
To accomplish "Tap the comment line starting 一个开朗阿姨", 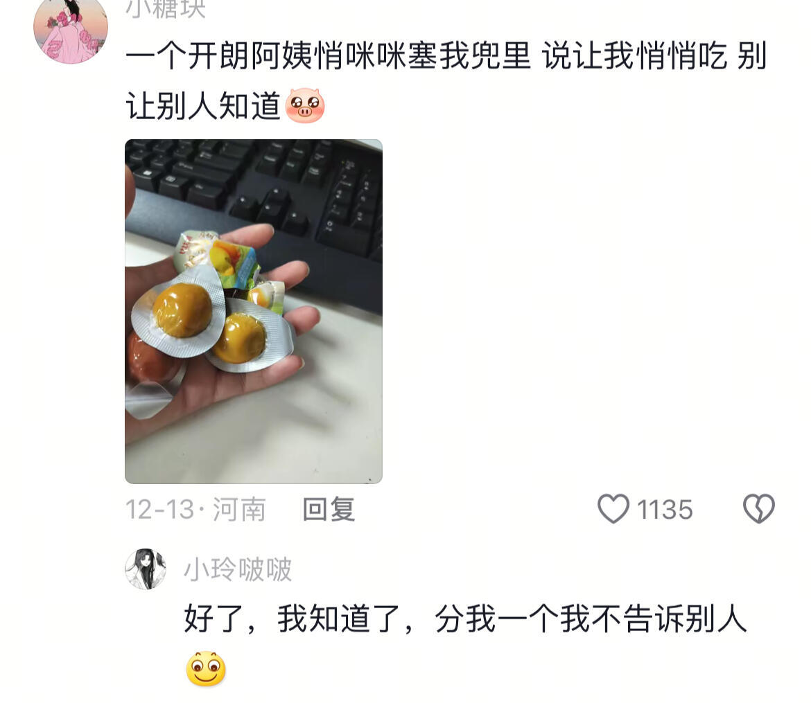I will click(x=446, y=56).
